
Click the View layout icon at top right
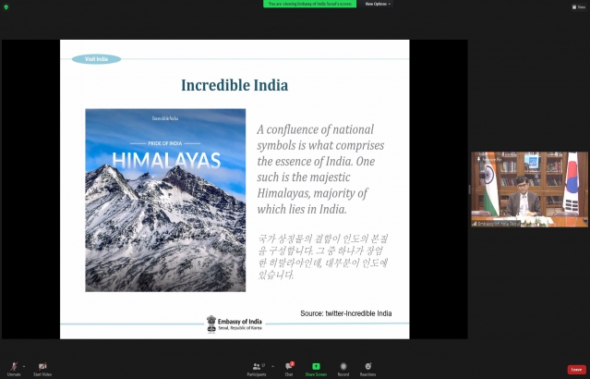click(x=579, y=6)
